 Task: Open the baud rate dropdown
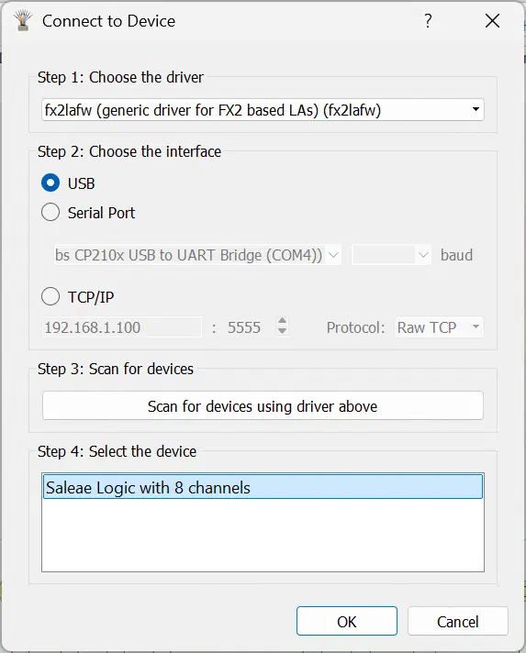pos(391,255)
